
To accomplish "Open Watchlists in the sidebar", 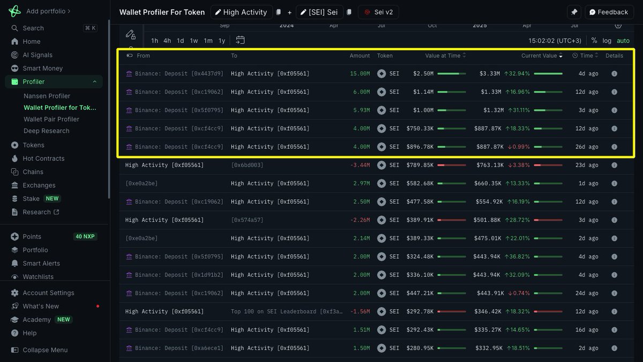I will click(x=38, y=277).
